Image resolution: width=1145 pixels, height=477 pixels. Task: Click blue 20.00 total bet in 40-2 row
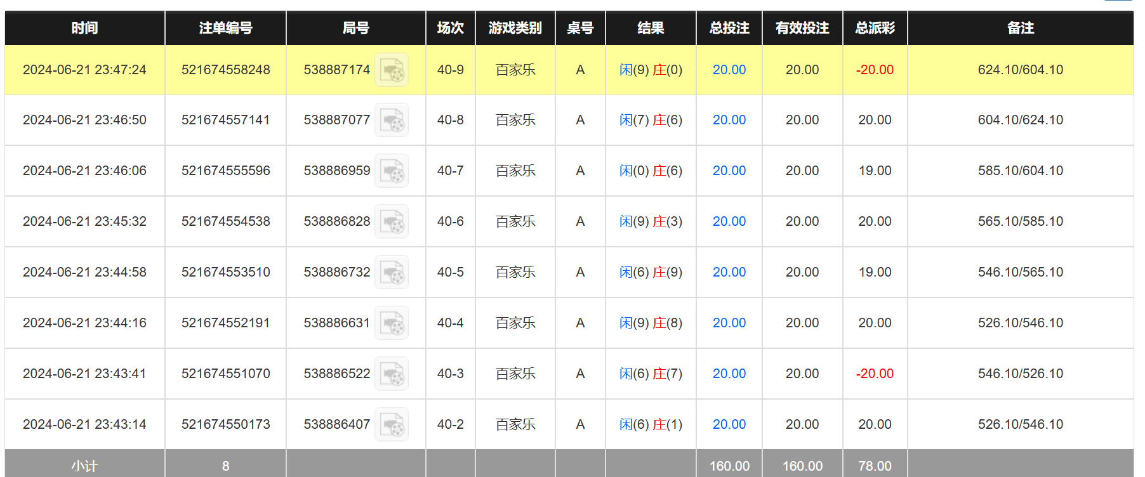729,424
